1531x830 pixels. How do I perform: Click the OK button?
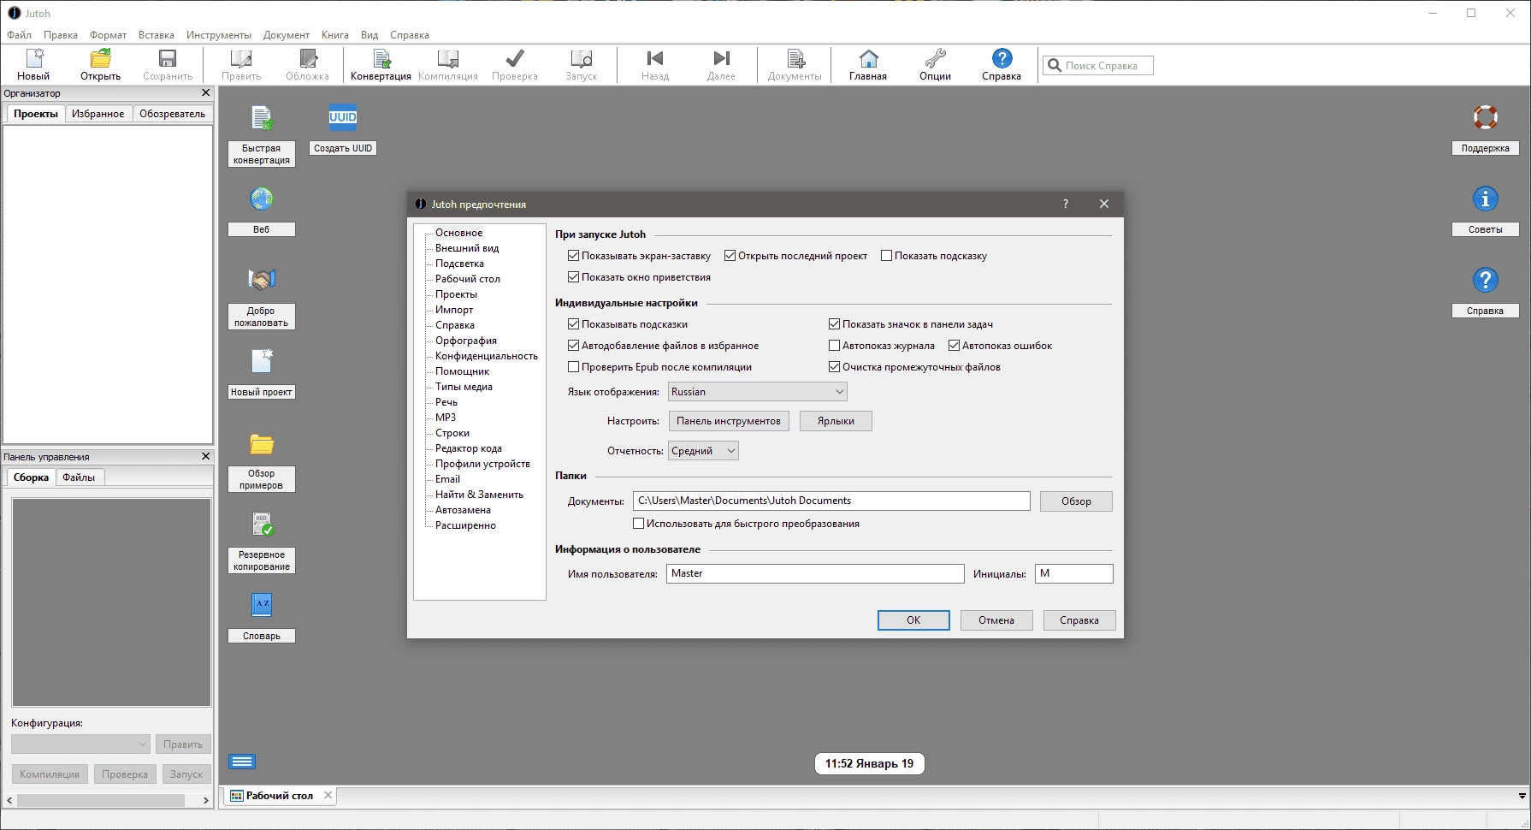(x=913, y=620)
